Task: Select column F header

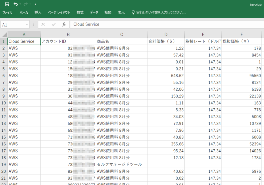Action: tap(242, 34)
